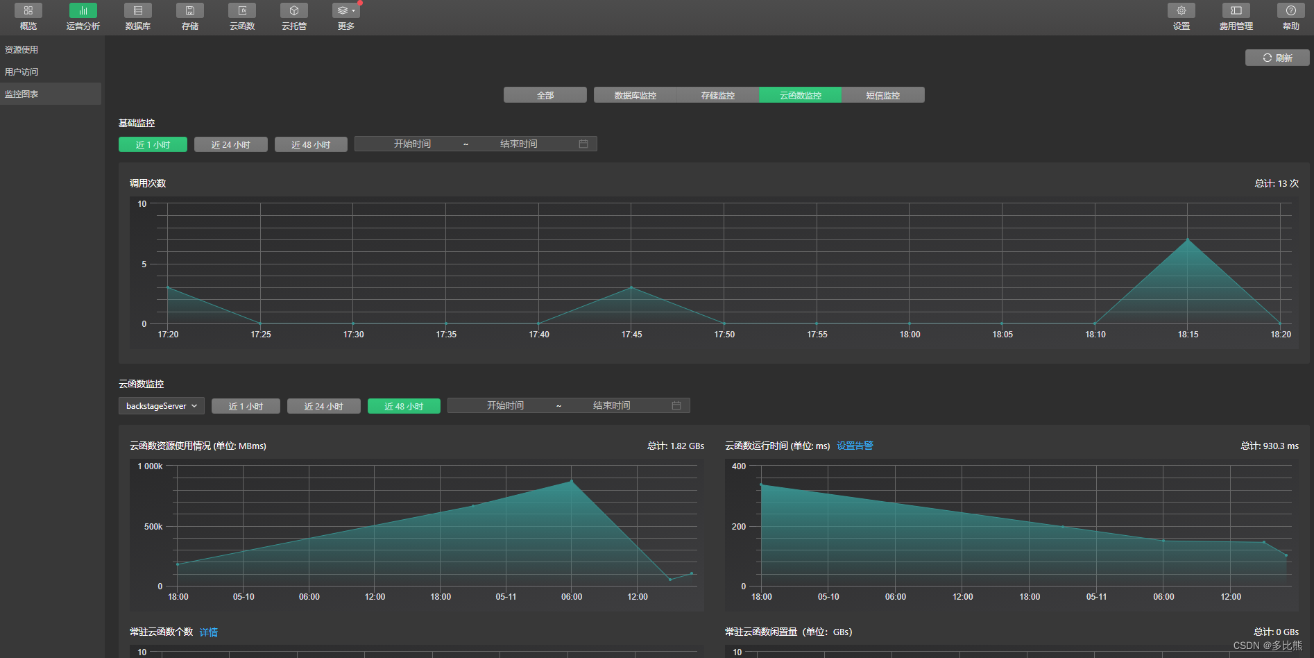Open the 云函数 cloud function icon
The height and width of the screenshot is (658, 1314).
click(242, 10)
